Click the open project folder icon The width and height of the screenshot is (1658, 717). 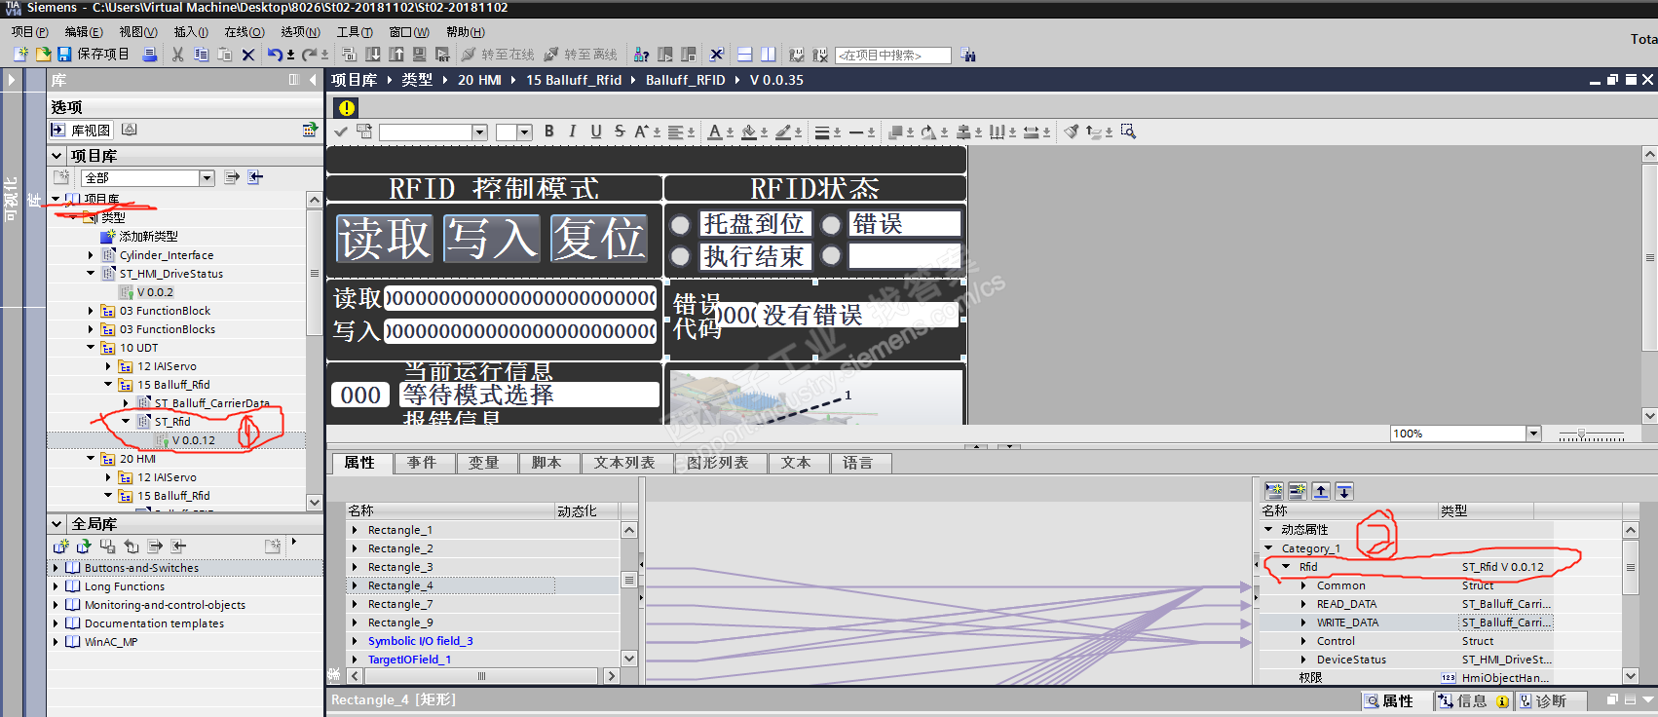[43, 55]
